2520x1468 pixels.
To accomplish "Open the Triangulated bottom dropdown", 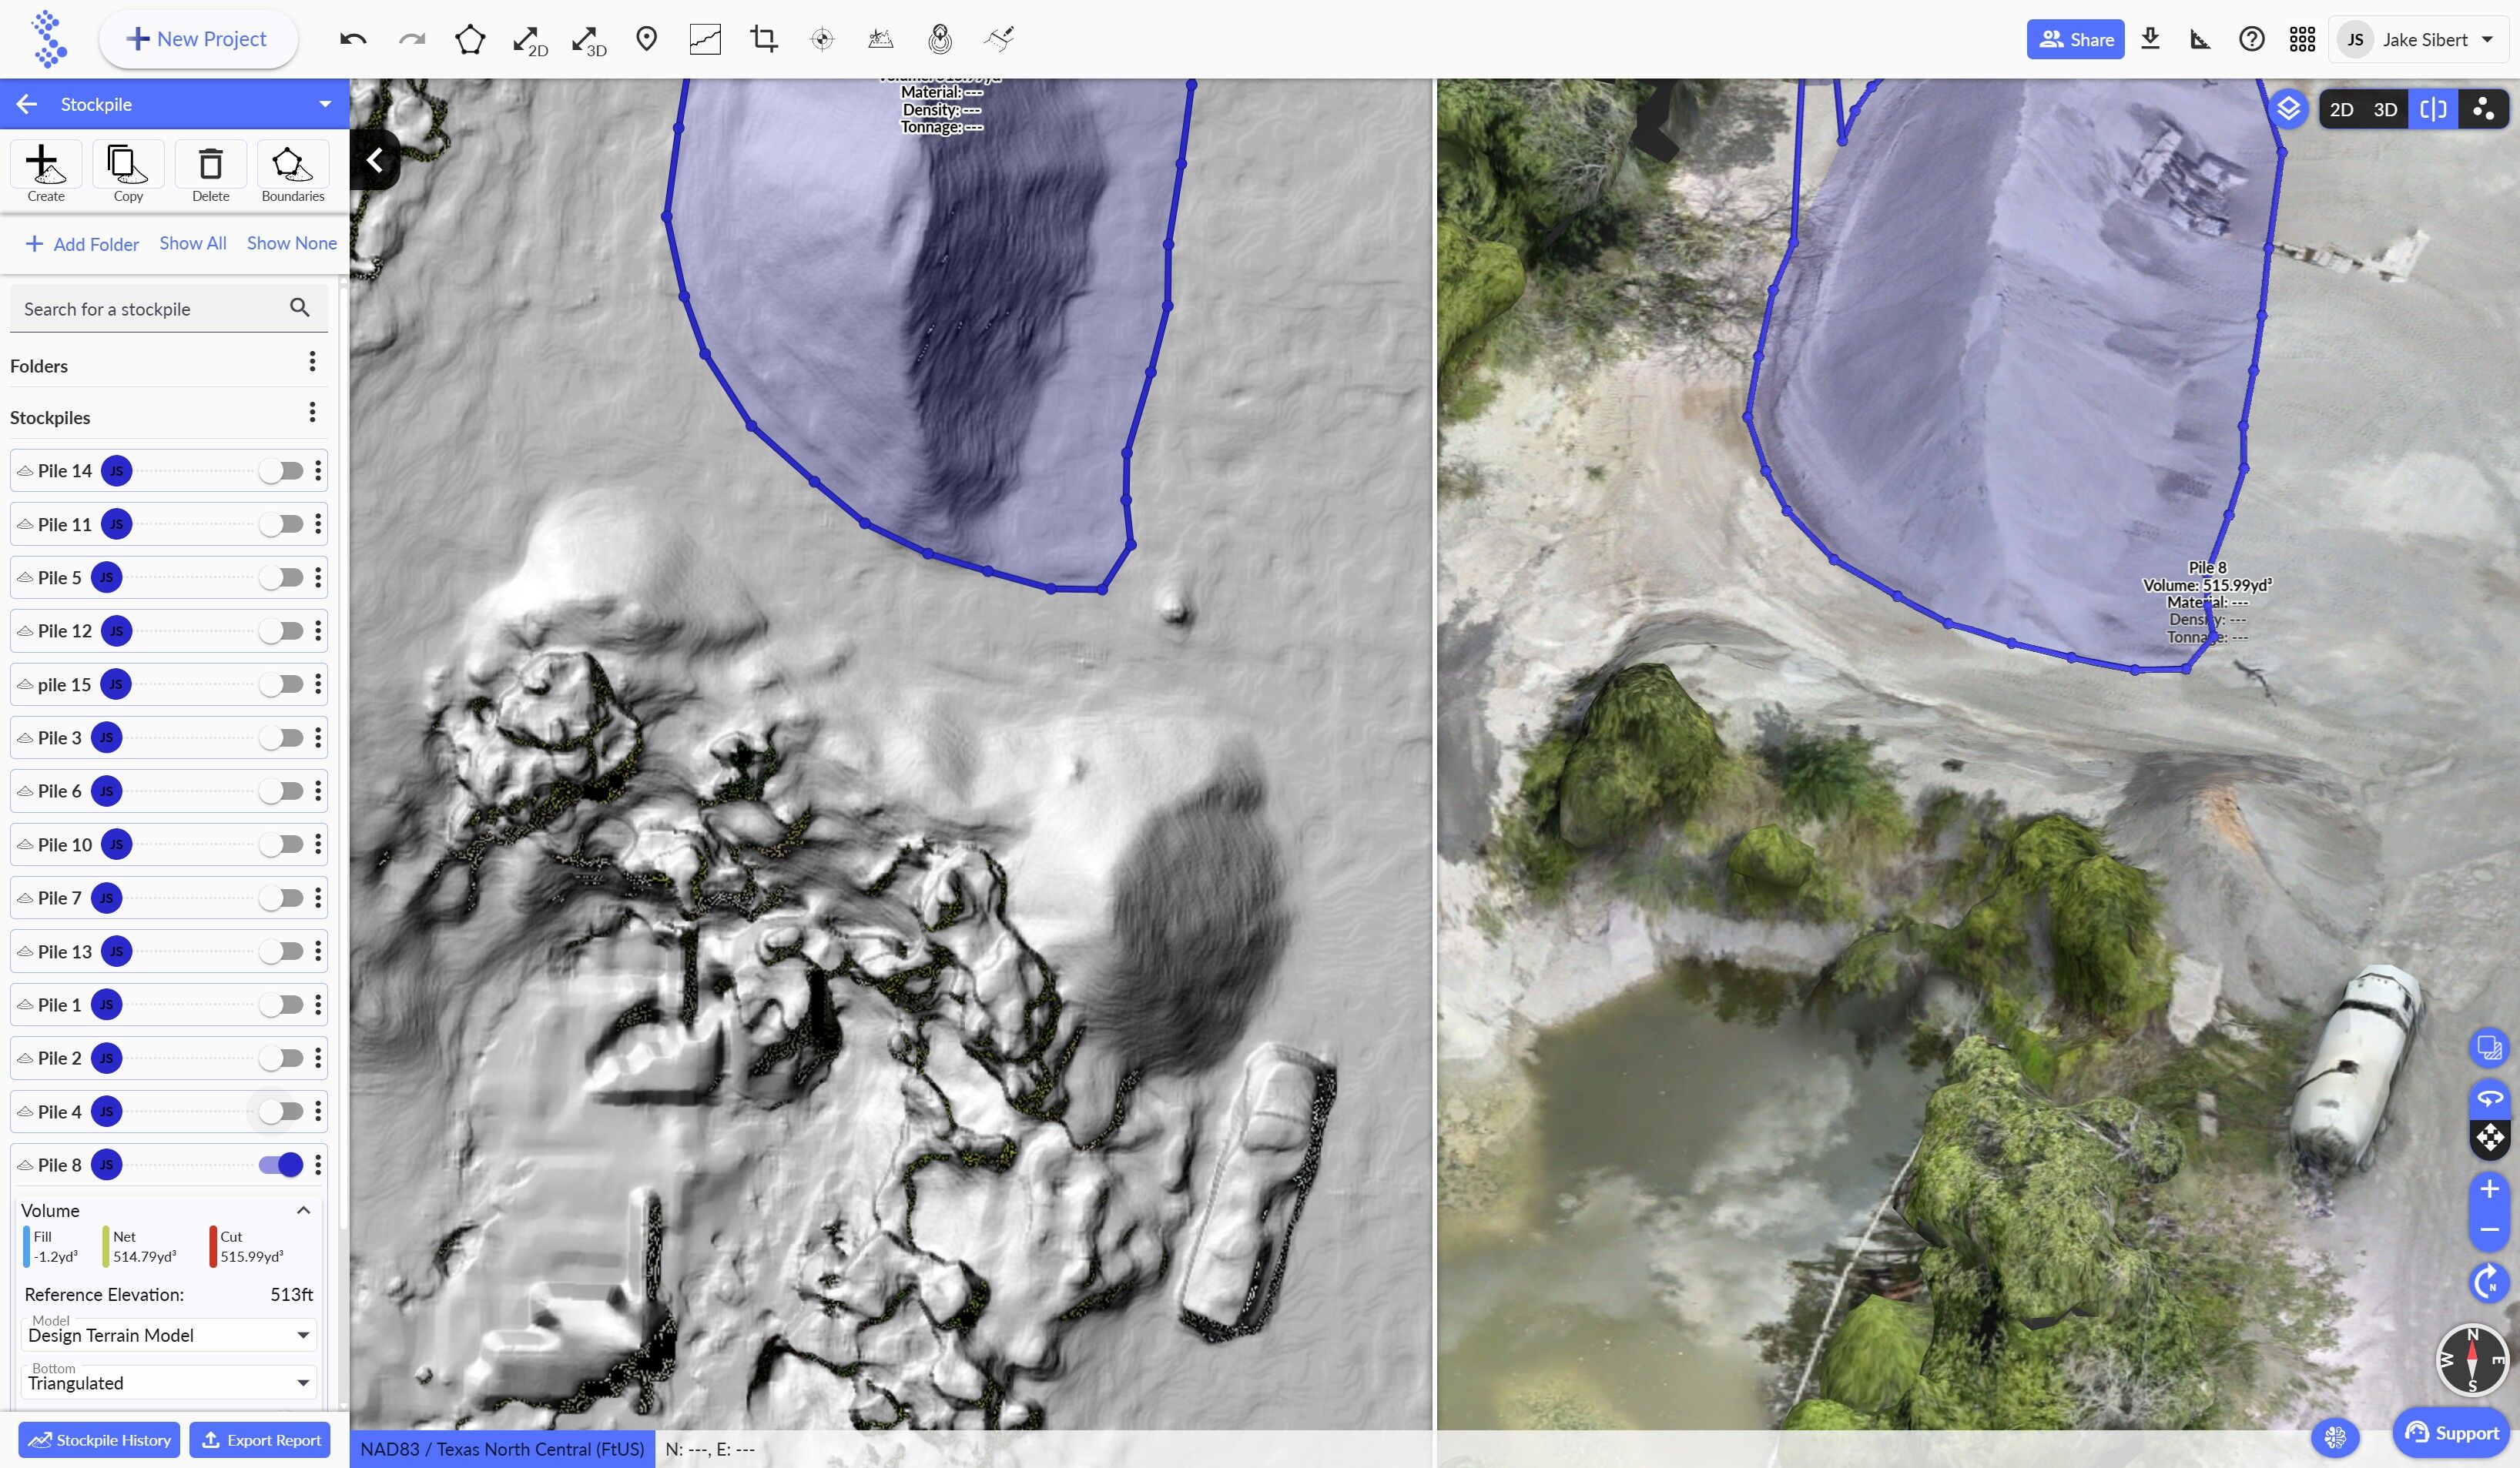I will 169,1383.
